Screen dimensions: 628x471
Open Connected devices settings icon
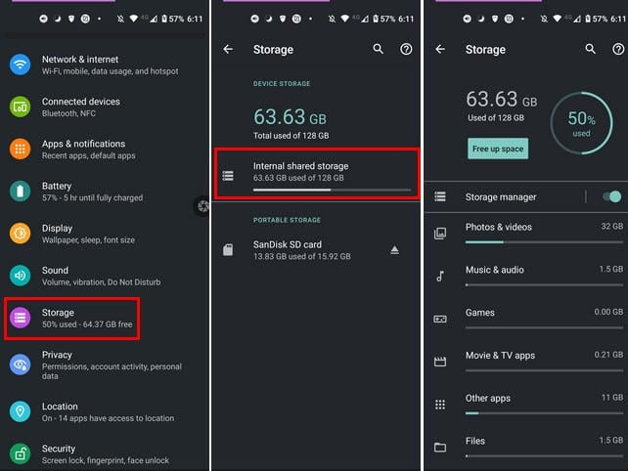21,107
